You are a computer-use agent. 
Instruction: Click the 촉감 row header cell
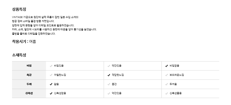click(29, 75)
